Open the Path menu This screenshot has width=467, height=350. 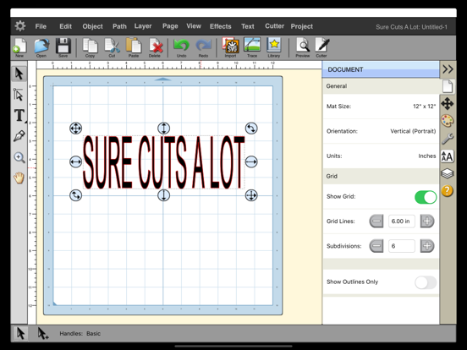119,26
